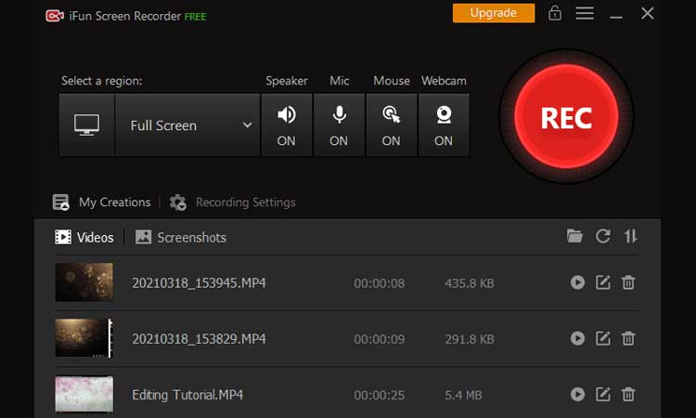This screenshot has height=418, width=696.
Task: Refresh the video list
Action: click(603, 237)
